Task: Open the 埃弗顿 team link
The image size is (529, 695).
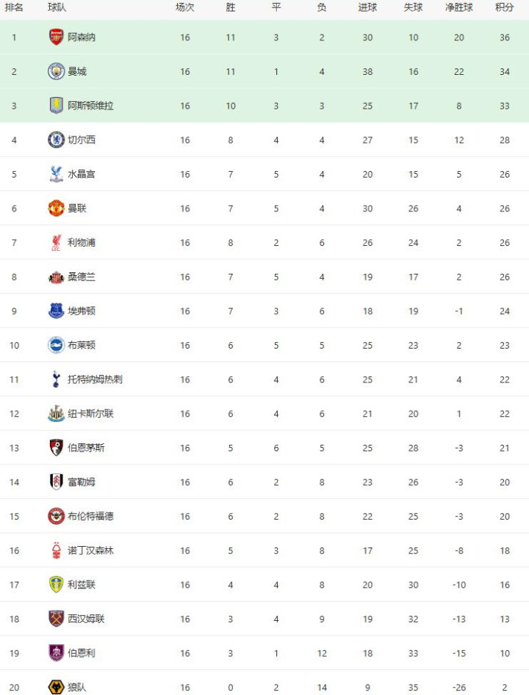Action: click(81, 311)
